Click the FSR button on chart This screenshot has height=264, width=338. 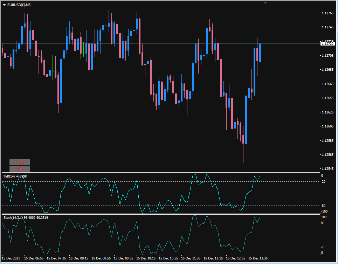point(19,168)
